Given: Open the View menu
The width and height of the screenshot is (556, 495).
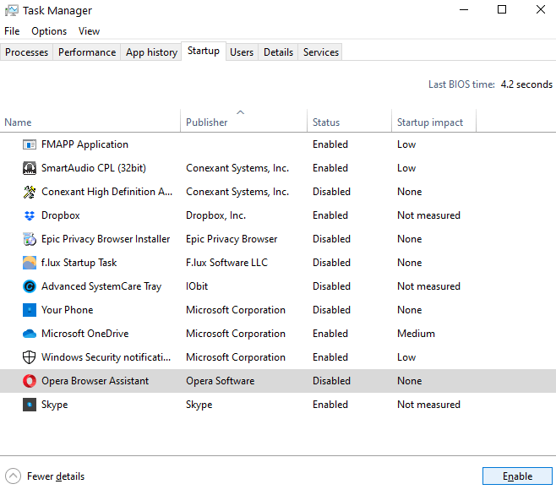Looking at the screenshot, I should (x=89, y=31).
